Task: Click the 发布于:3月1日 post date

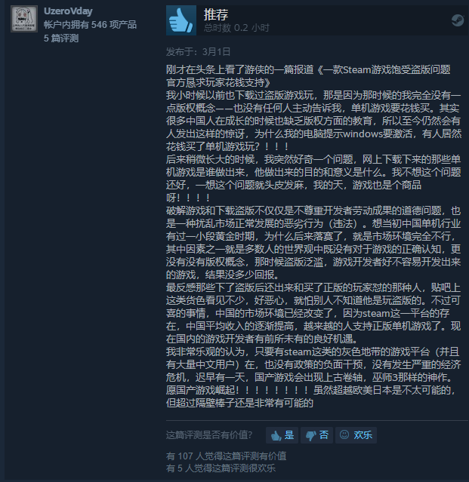Action: [x=198, y=51]
